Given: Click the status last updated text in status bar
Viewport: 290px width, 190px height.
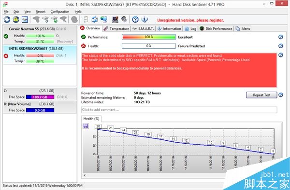Looking at the screenshot, I should pos(43,186).
